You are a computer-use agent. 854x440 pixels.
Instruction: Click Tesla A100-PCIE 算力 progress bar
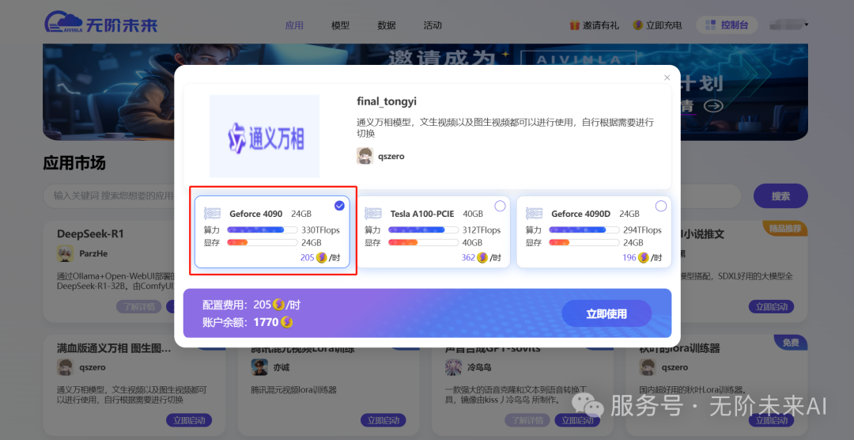point(423,230)
